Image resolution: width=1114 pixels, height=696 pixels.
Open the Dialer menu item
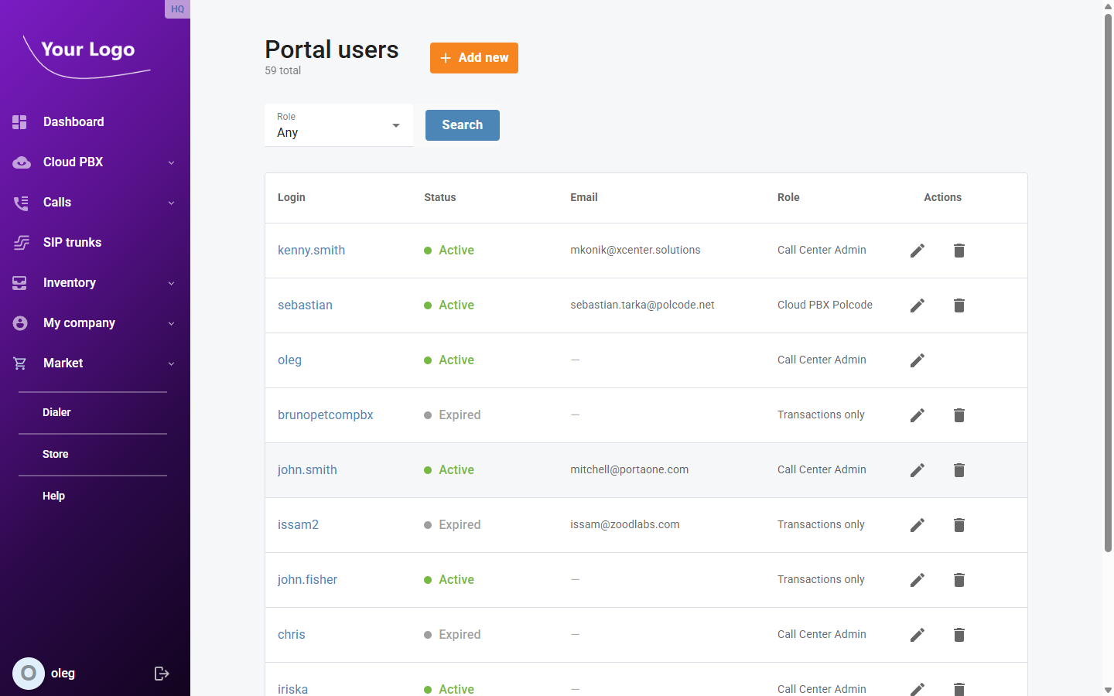(56, 411)
